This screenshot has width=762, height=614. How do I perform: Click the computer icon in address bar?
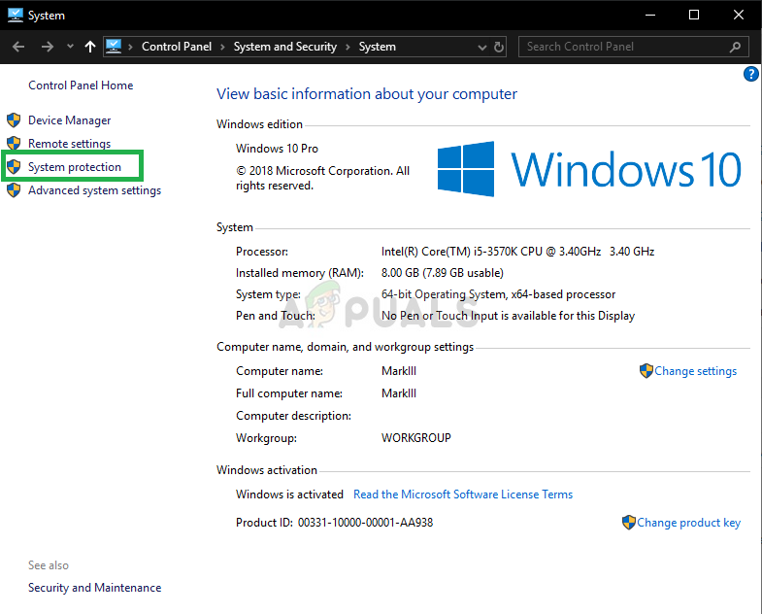[x=114, y=47]
